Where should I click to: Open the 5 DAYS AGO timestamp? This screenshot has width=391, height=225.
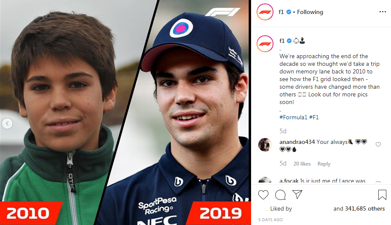tap(271, 220)
